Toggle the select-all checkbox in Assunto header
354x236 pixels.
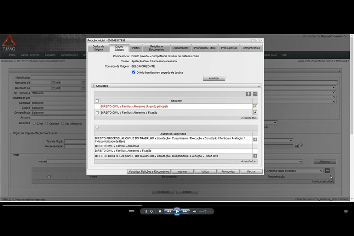pyautogui.click(x=97, y=101)
